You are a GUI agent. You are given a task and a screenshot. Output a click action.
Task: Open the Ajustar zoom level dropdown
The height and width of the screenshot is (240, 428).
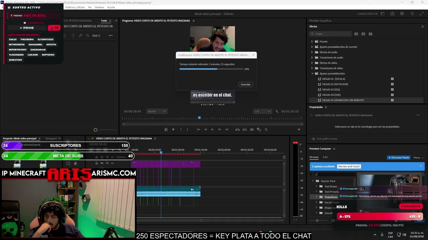(156, 111)
